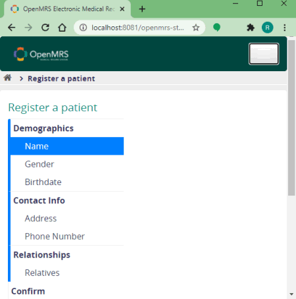The width and height of the screenshot is (296, 299).
Task: View site information icon in address bar
Action: (x=83, y=28)
